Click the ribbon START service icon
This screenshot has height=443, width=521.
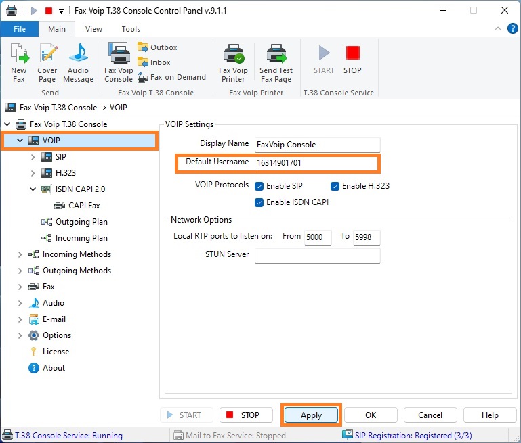[x=324, y=60]
